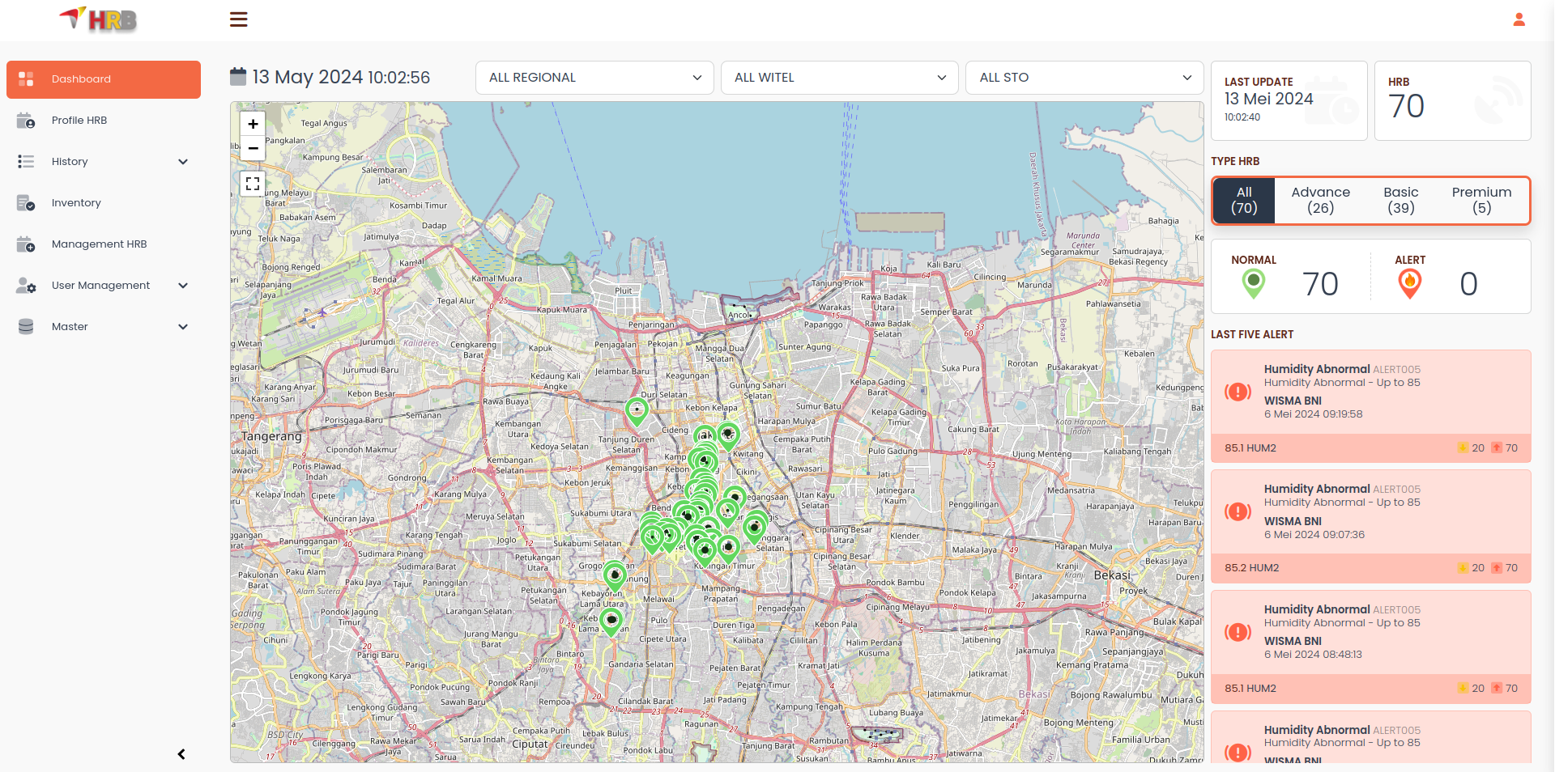Viewport: 1555px width, 772px height.
Task: Open the ALL REGIONAL dropdown
Action: point(594,78)
